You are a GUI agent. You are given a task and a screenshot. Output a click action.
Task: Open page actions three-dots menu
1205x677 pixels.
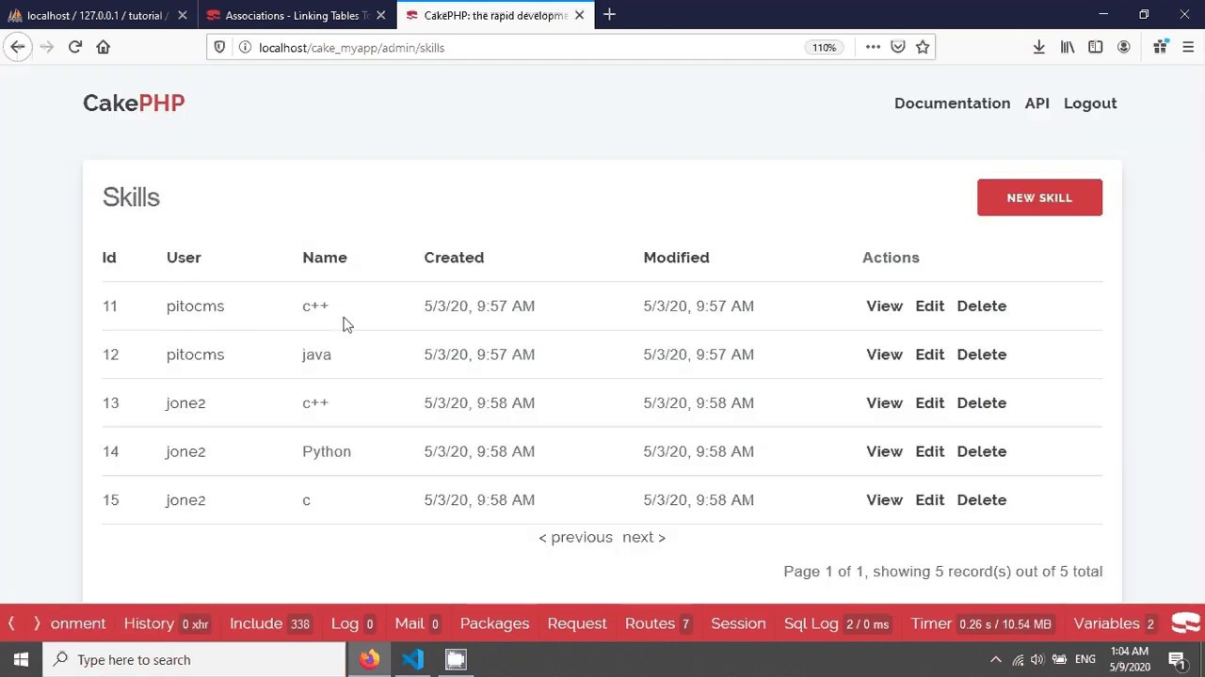click(873, 47)
